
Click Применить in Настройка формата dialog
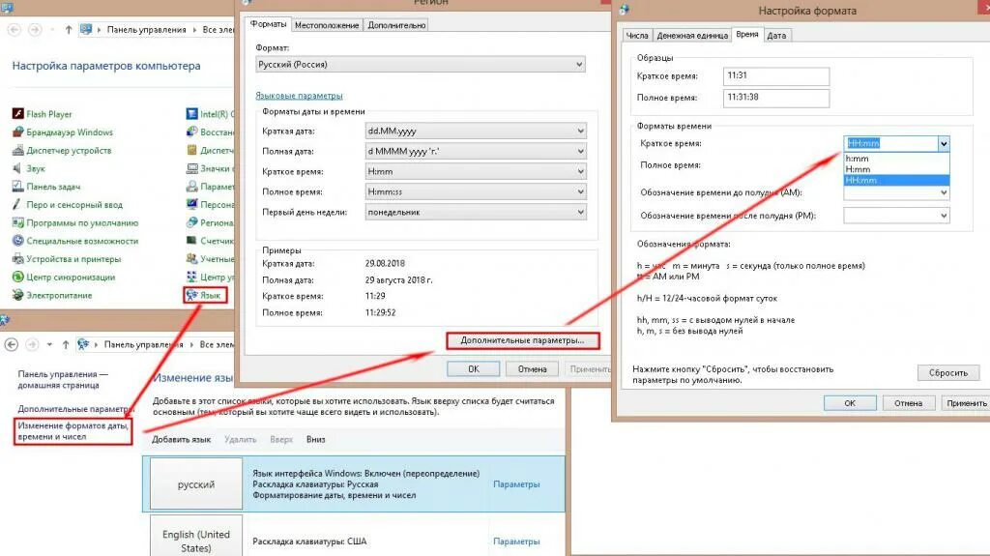pos(966,403)
